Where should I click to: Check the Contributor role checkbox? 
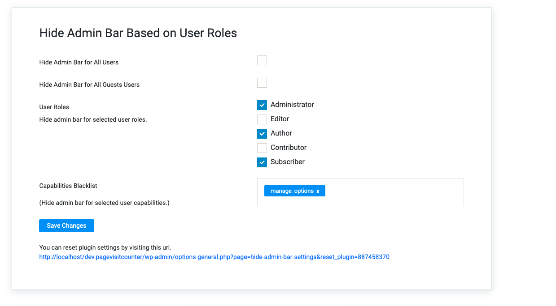pos(262,148)
